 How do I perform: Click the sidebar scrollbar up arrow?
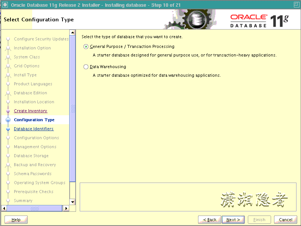coord(72,32)
